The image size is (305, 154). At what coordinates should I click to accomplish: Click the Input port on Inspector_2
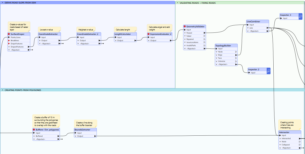(x=257, y=73)
